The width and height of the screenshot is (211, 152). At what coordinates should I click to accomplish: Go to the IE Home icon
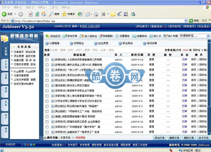click(x=44, y=14)
